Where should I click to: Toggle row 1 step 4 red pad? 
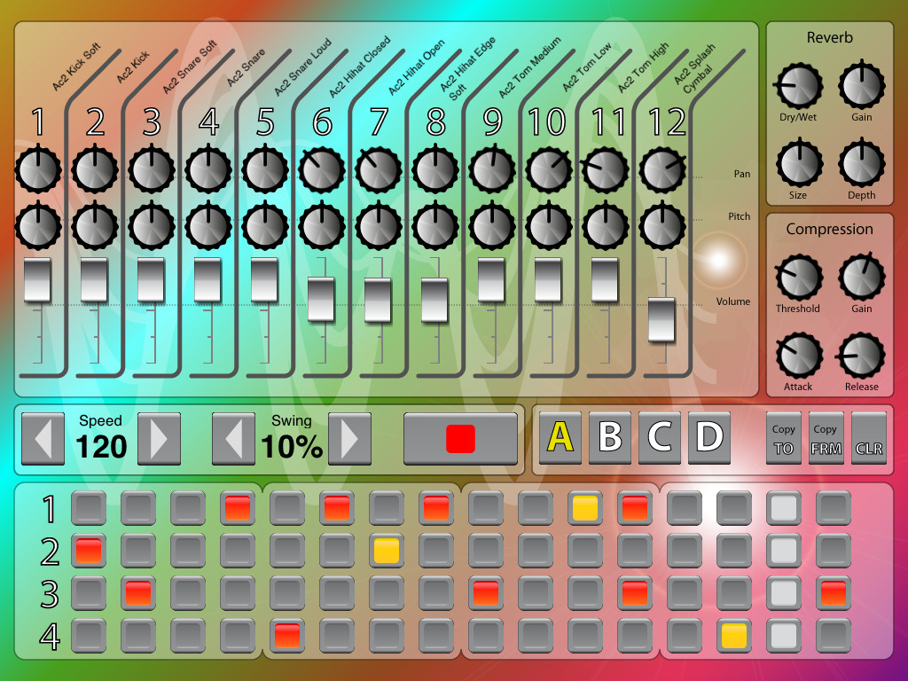click(238, 508)
